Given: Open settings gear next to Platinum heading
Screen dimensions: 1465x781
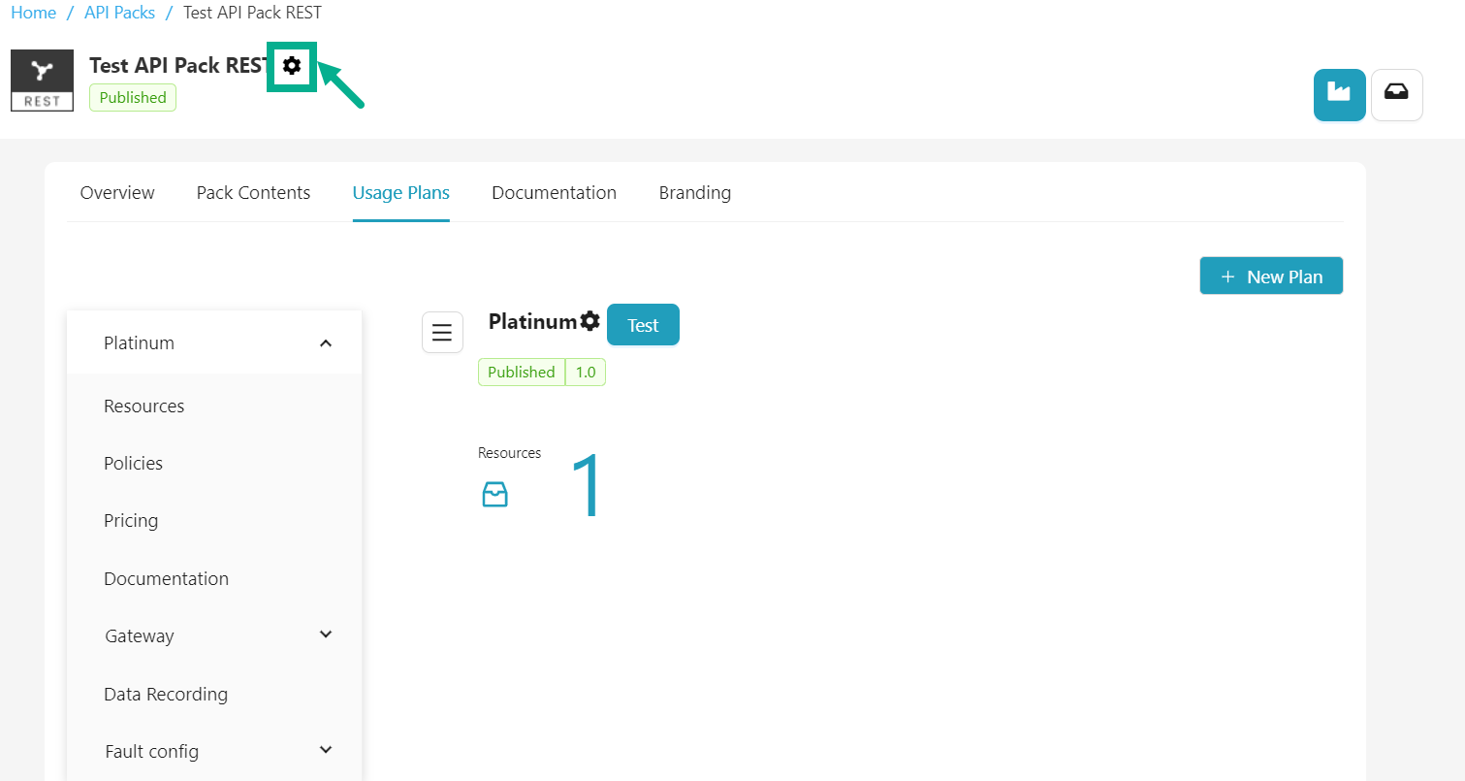Looking at the screenshot, I should tap(589, 321).
